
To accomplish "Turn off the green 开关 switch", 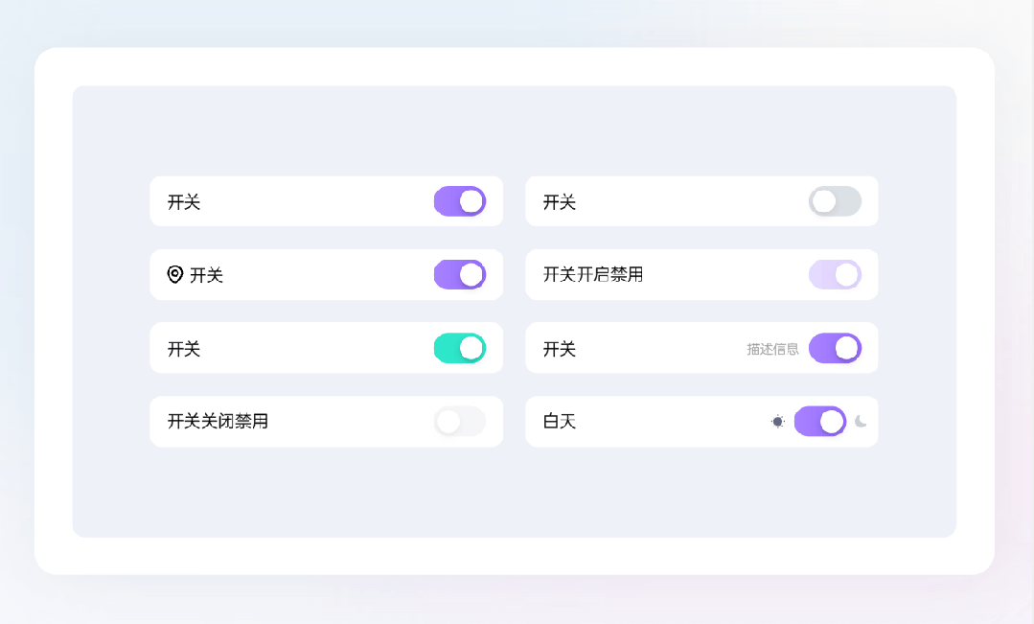I will pos(460,348).
